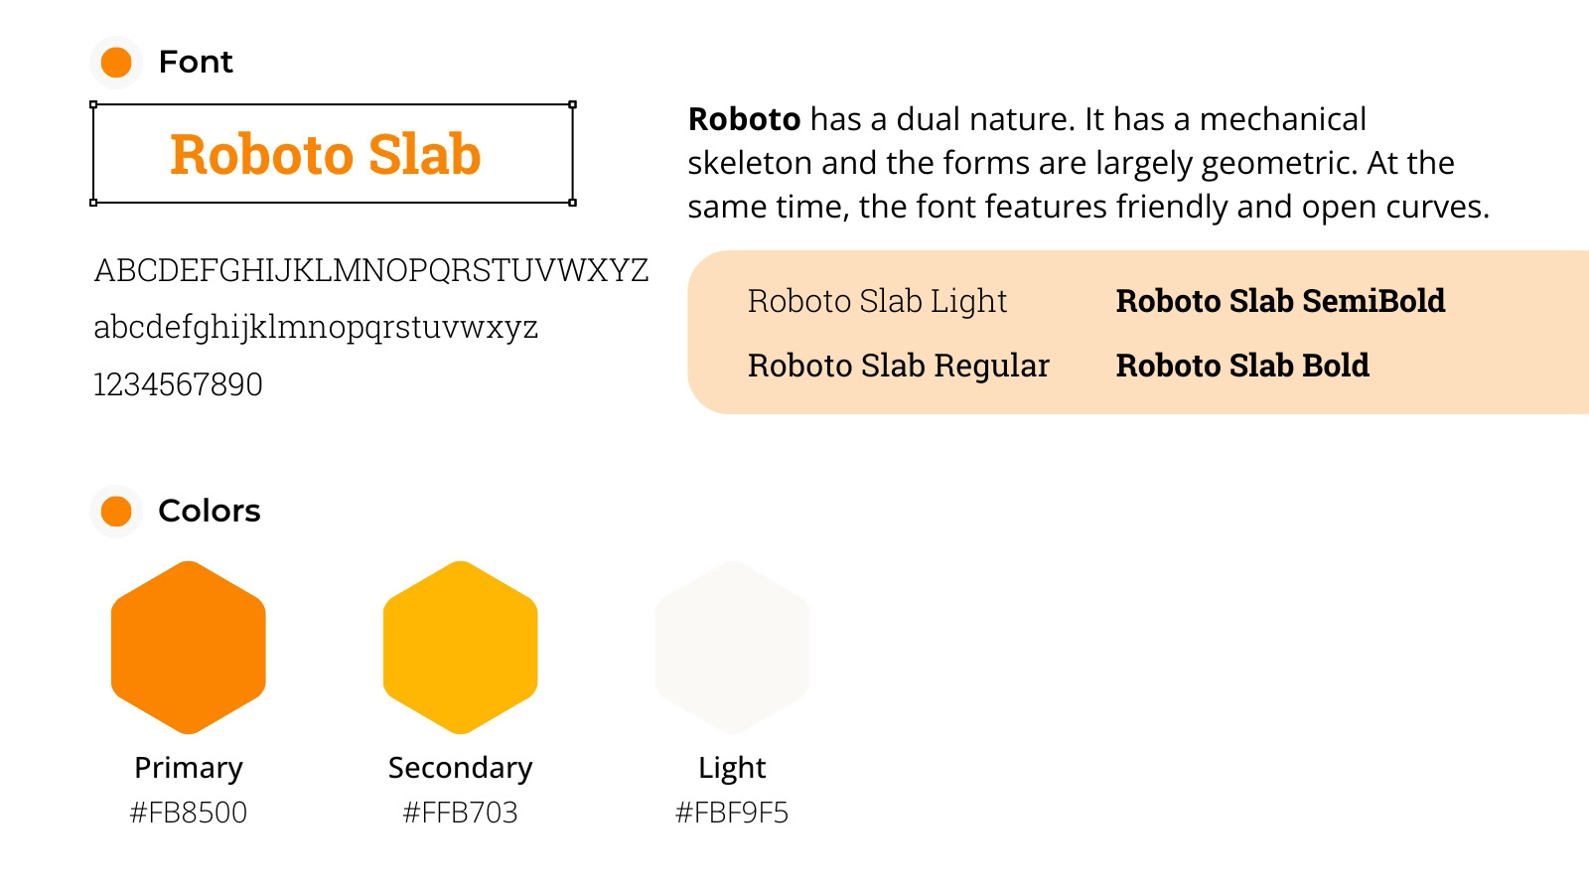Image resolution: width=1589 pixels, height=894 pixels.
Task: Select the Primary orange hexagon swatch
Action: (x=189, y=648)
